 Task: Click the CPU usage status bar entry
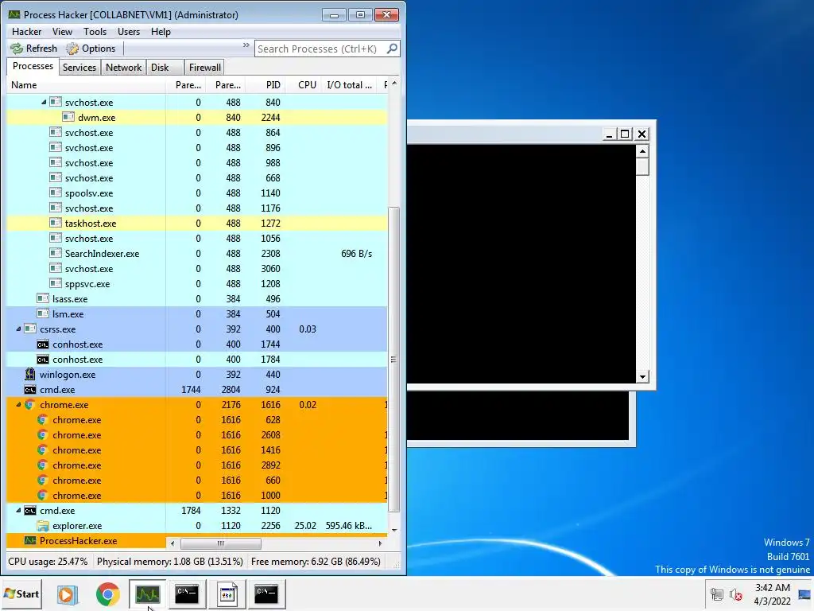[x=48, y=562]
